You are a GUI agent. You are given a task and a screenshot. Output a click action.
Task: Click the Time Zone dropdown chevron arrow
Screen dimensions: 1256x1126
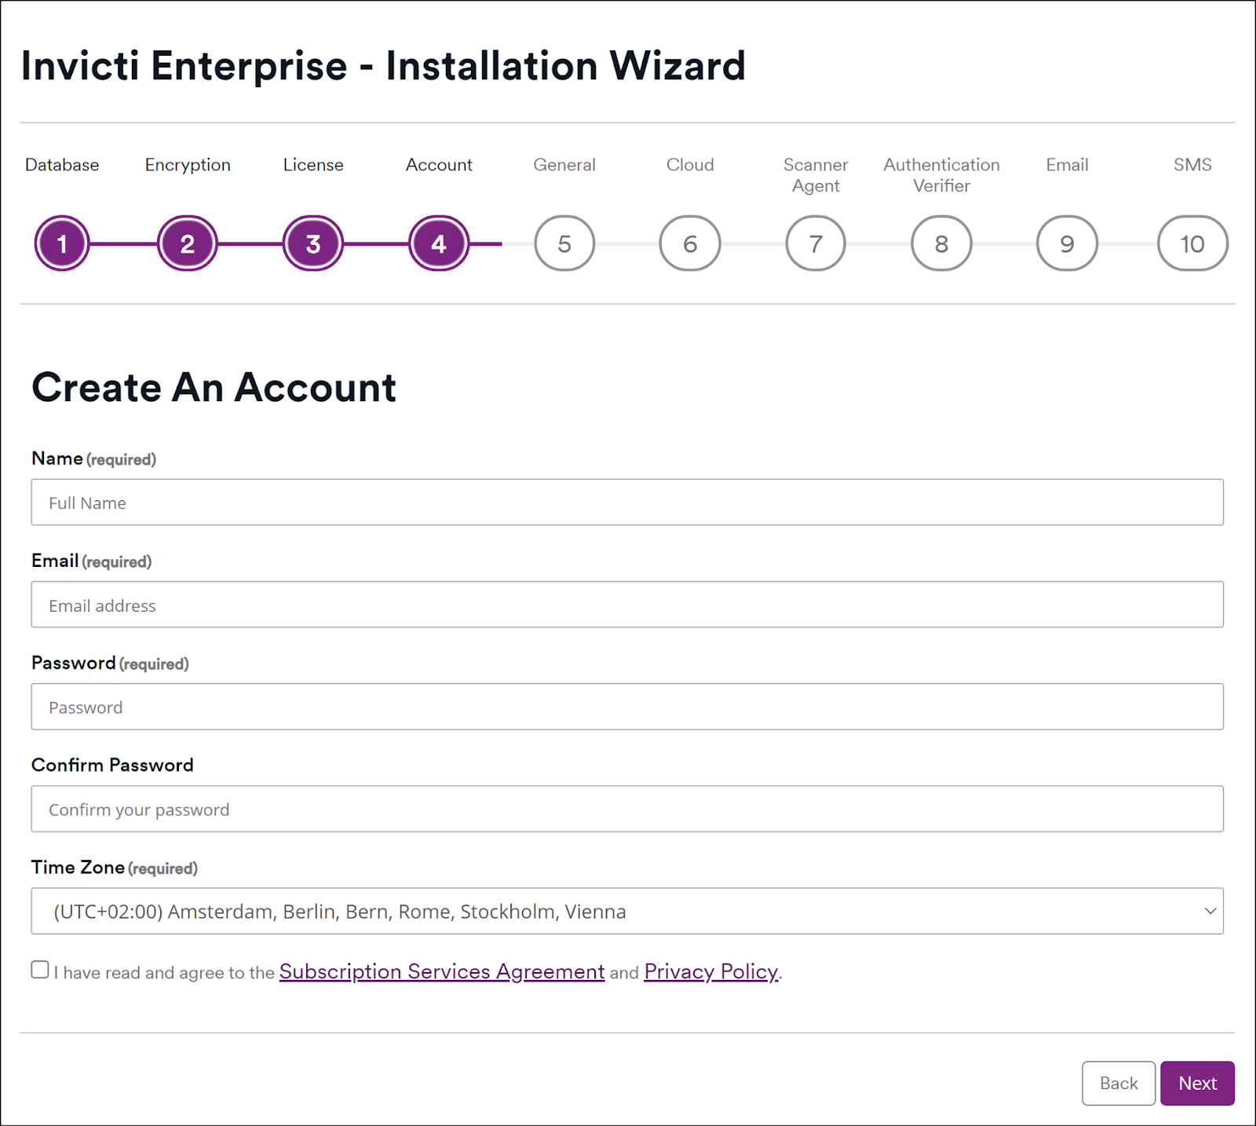pos(1210,911)
